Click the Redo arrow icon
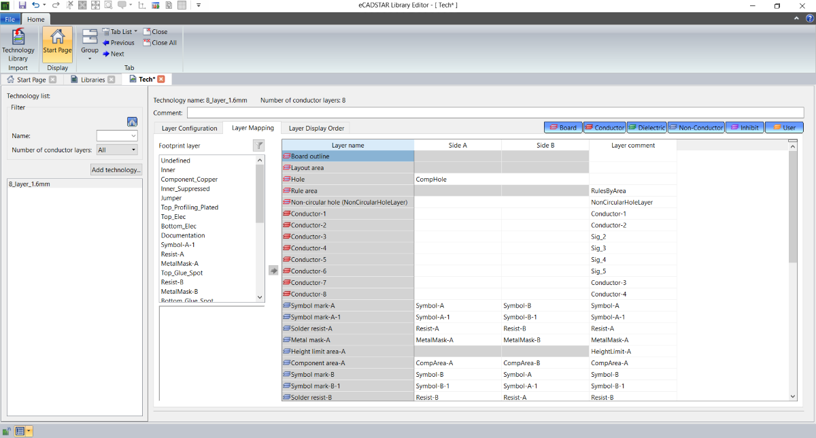 pyautogui.click(x=56, y=5)
